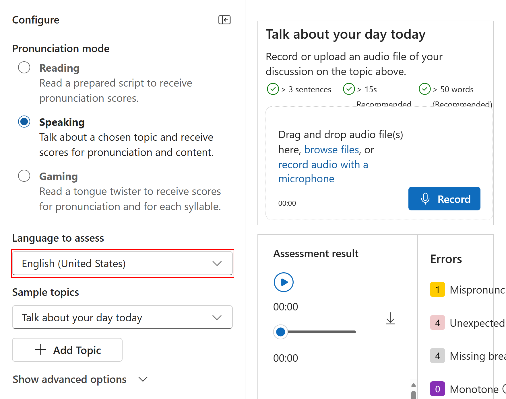
Task: Start recording with the Record button
Action: coord(444,199)
